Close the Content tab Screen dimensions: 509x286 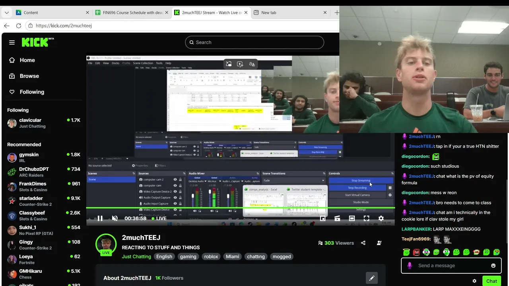point(87,13)
